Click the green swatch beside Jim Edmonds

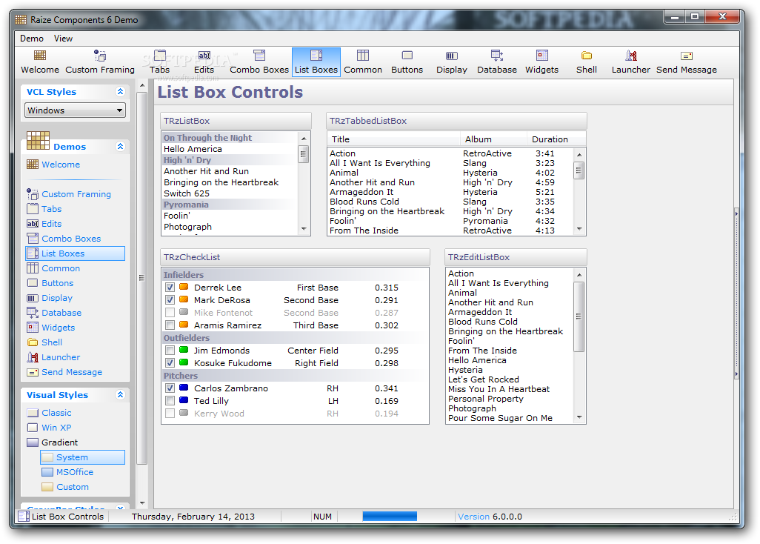click(x=184, y=350)
